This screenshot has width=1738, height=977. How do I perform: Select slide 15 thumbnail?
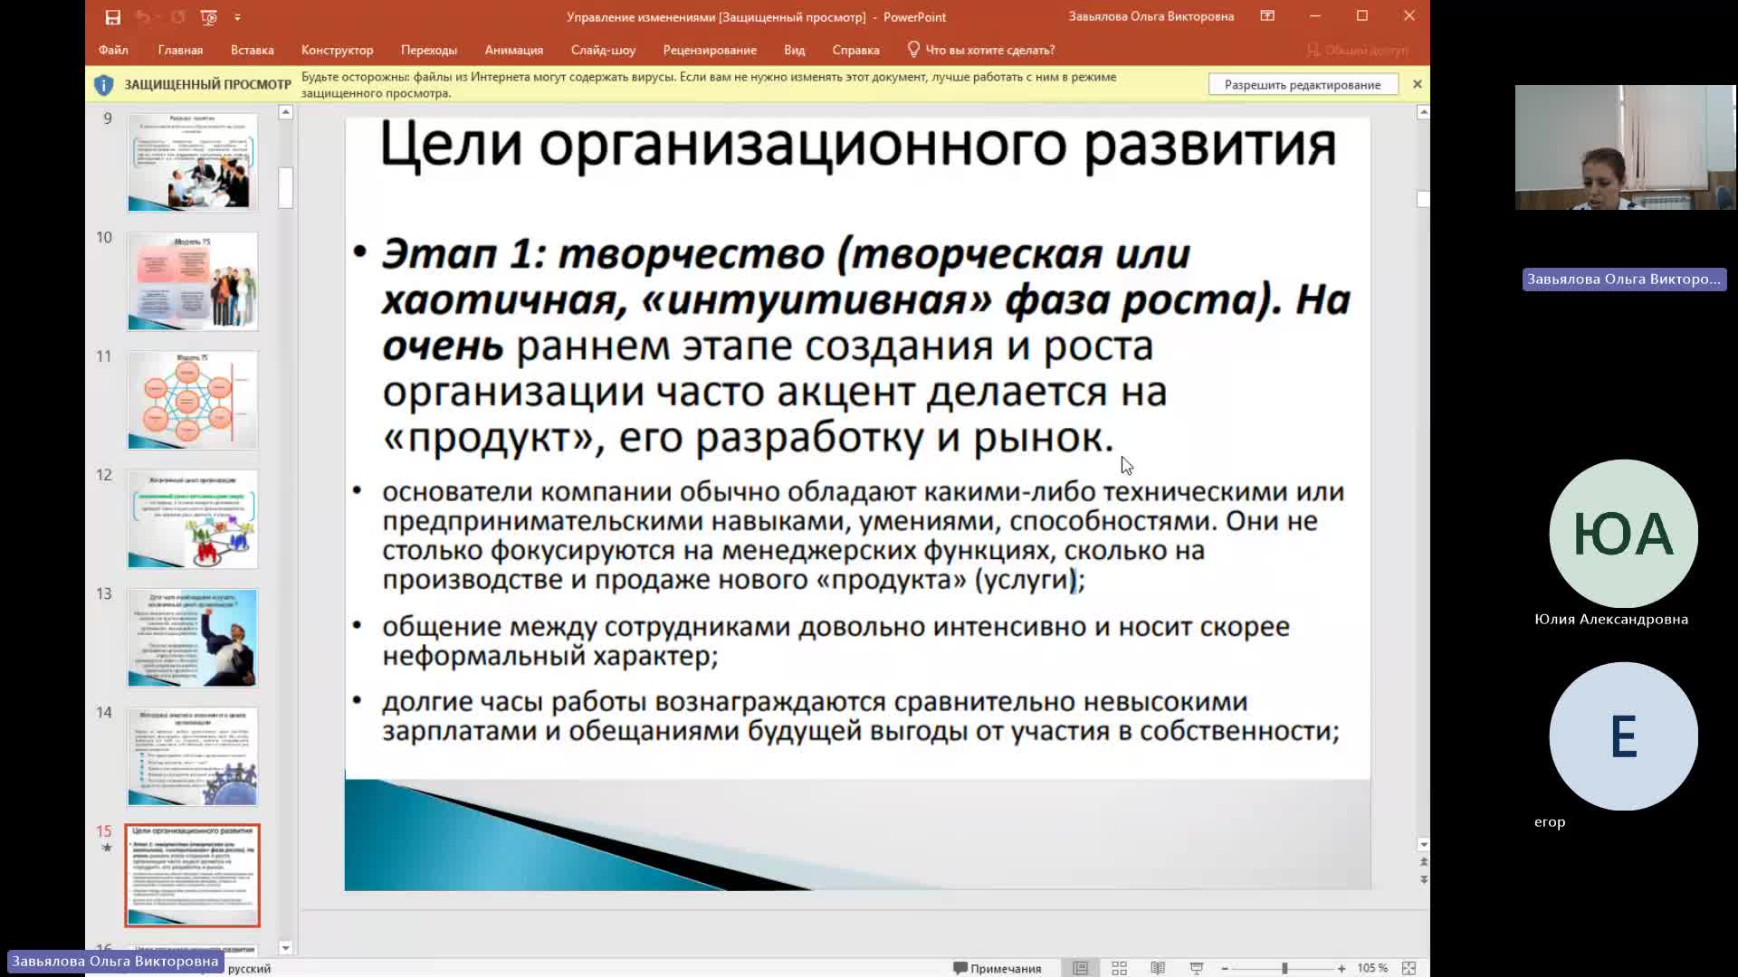pyautogui.click(x=192, y=875)
